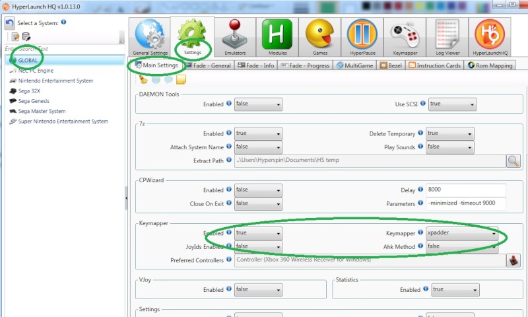Open the Modules green H tab

coord(277,37)
